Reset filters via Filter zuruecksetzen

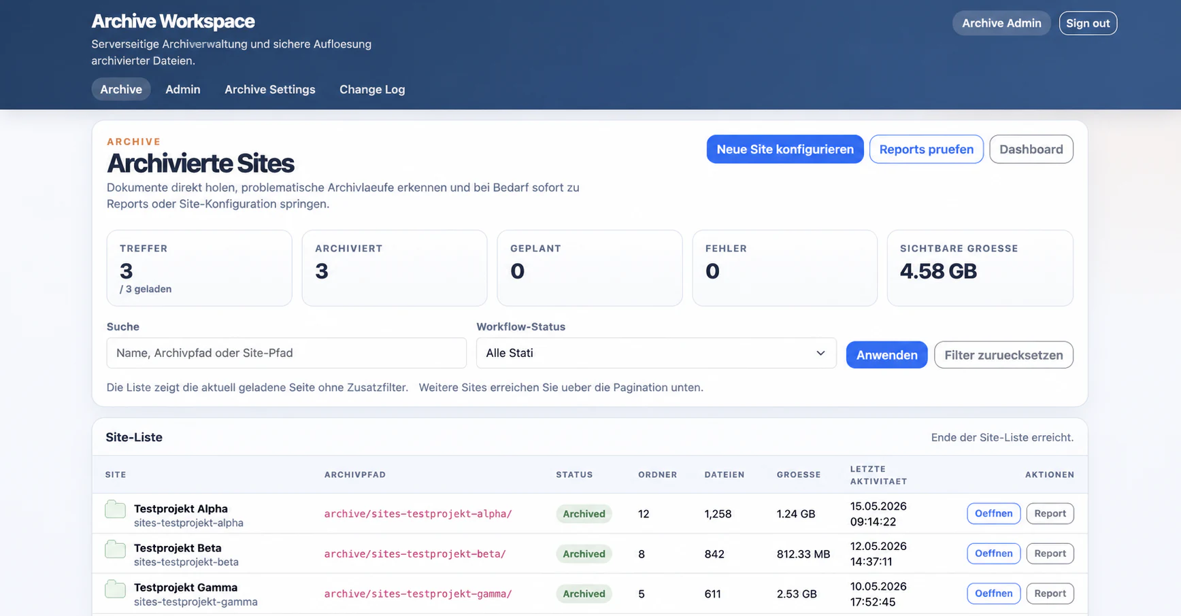(1003, 355)
